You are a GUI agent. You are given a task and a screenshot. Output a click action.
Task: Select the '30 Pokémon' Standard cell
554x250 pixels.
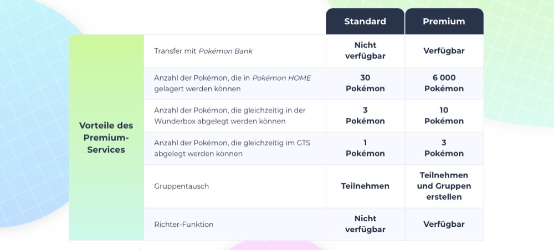tap(365, 83)
